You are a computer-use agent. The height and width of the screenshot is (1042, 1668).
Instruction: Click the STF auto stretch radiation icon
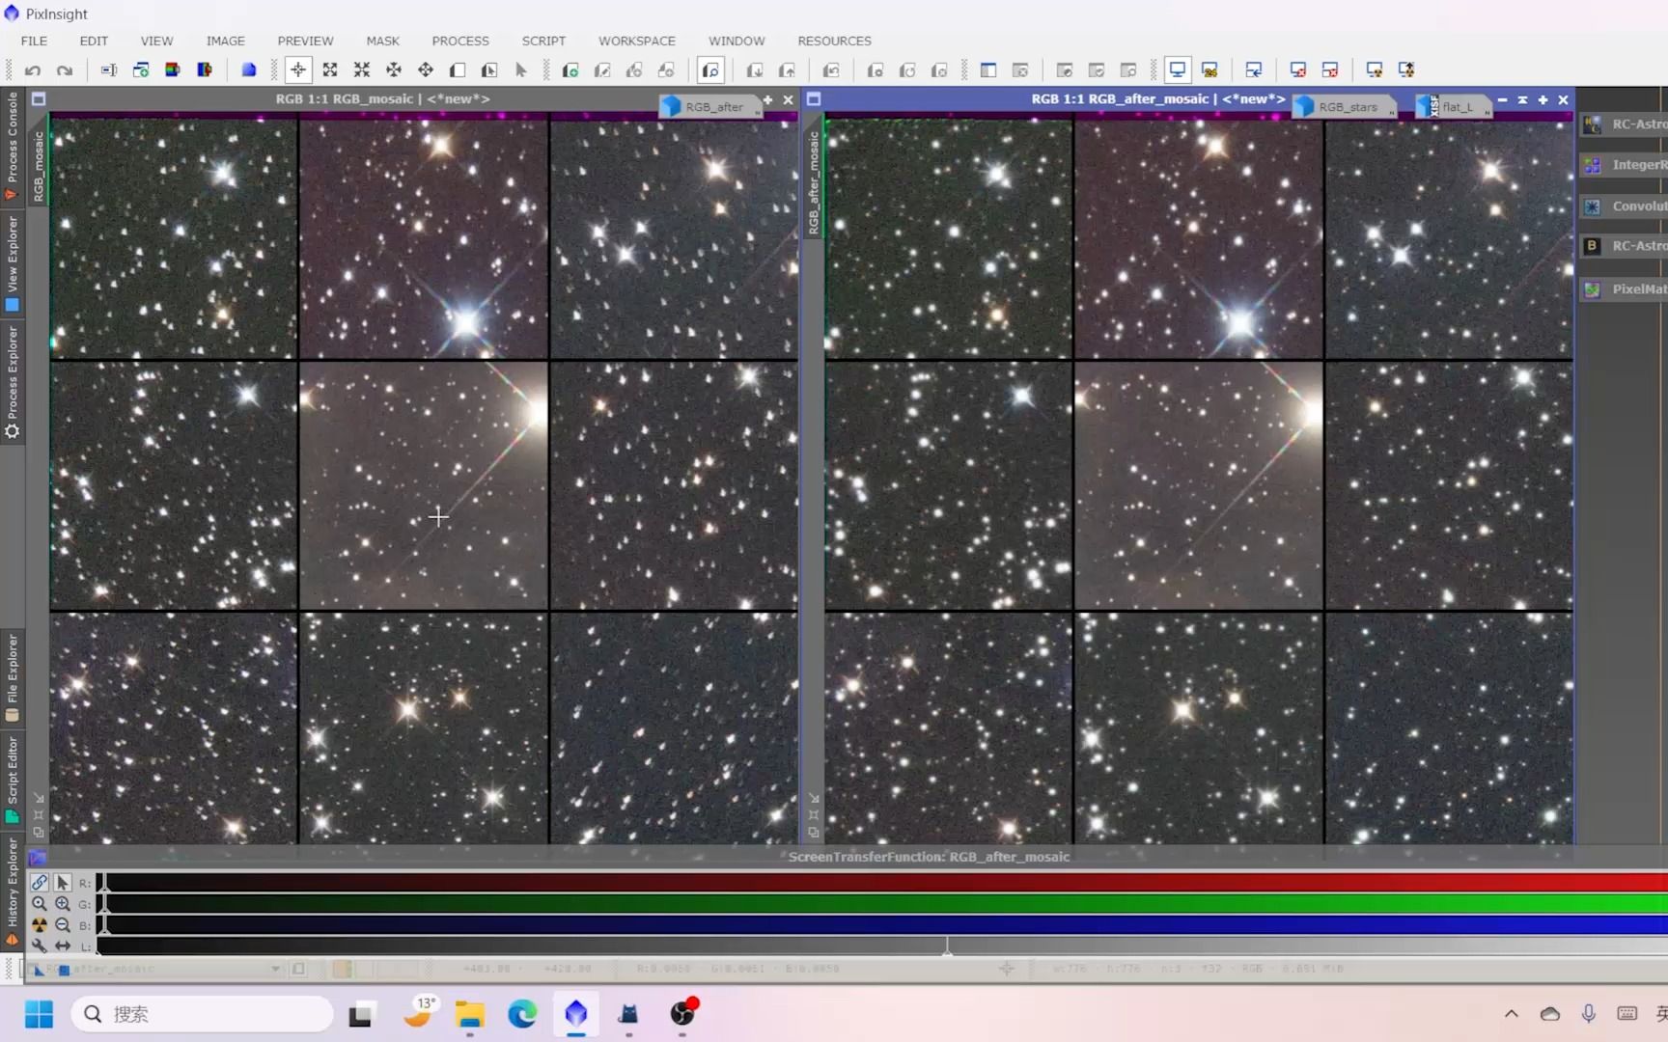(40, 925)
